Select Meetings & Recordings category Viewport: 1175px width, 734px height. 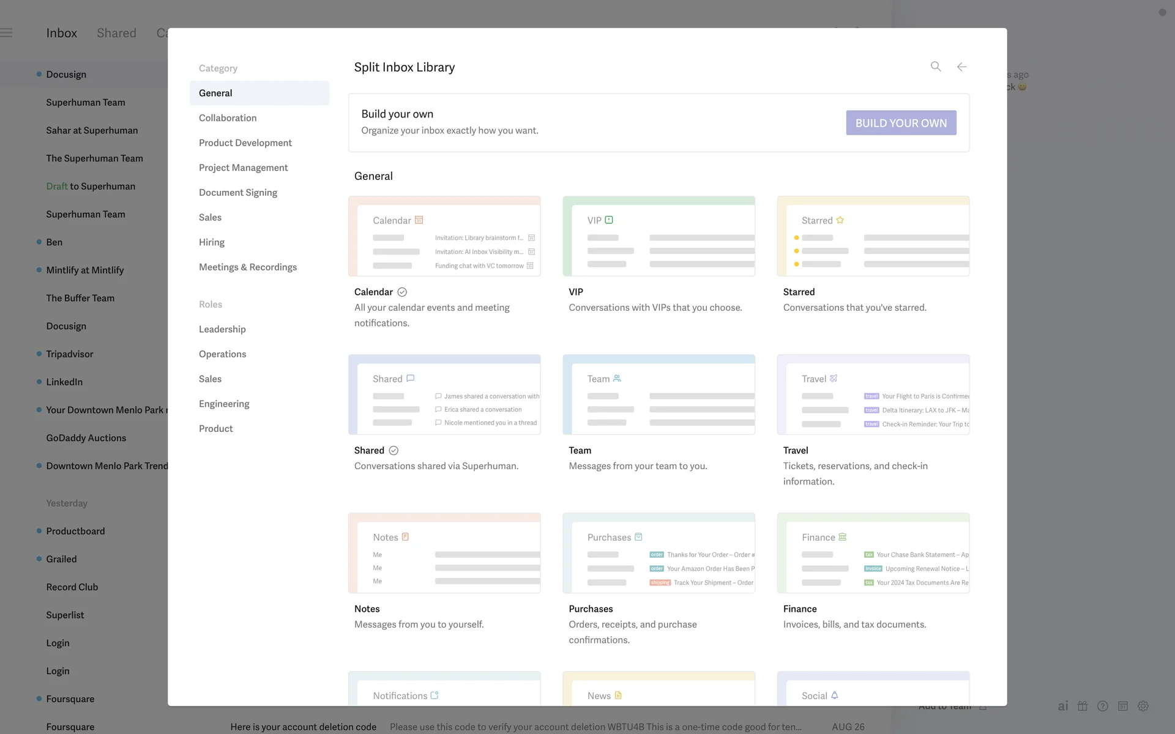[x=247, y=267]
